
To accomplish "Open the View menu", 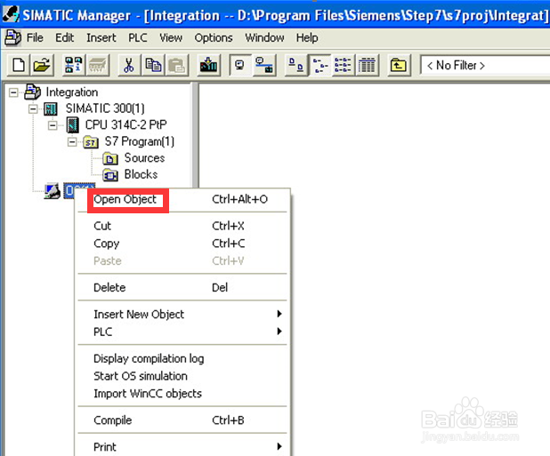I will [x=171, y=37].
